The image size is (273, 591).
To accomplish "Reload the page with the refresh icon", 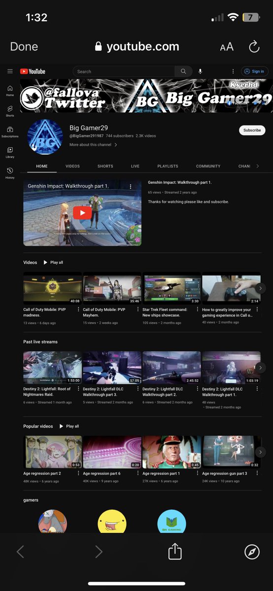I will (x=254, y=47).
